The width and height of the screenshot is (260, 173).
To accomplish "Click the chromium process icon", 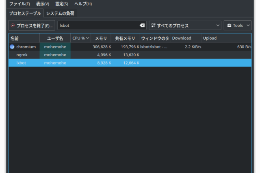I will point(12,47).
